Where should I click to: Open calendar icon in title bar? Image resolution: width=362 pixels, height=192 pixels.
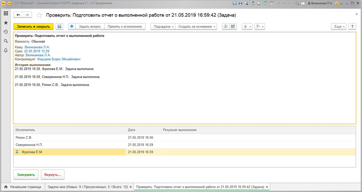[x=271, y=3]
